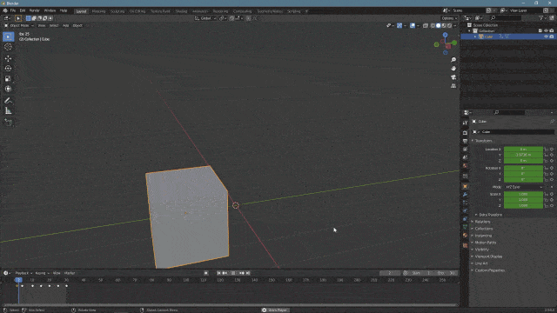Open the viewport Add menu
Image resolution: width=557 pixels, height=313 pixels.
(x=66, y=25)
